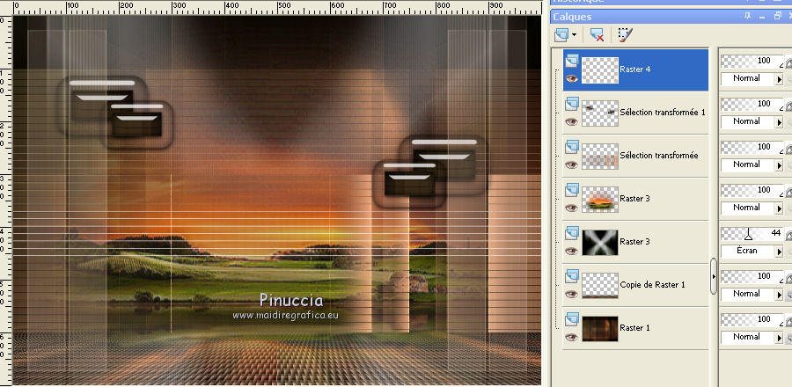Click thumbnail of Sélection transformée layer
Viewport: 792px width, 387px height.
(x=600, y=156)
